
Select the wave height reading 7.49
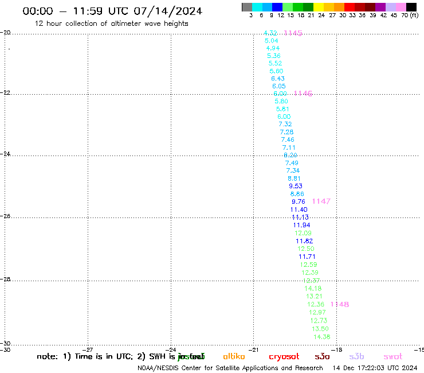pyautogui.click(x=292, y=163)
